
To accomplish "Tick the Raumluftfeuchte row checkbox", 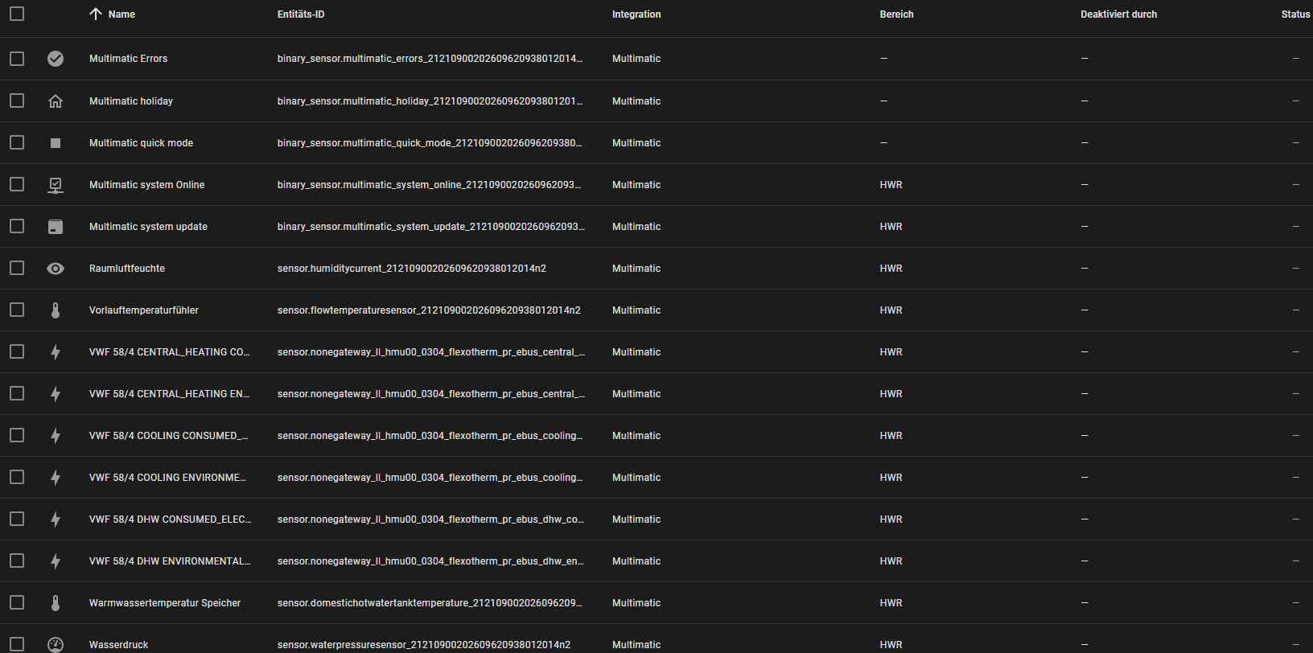I will click(17, 268).
